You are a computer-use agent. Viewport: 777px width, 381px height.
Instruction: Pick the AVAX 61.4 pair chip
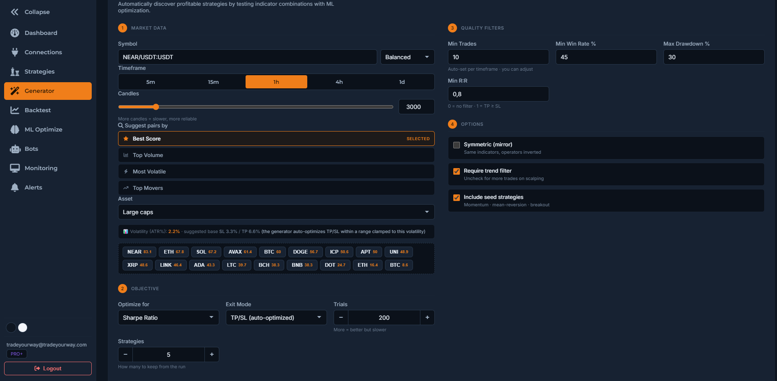pos(240,252)
